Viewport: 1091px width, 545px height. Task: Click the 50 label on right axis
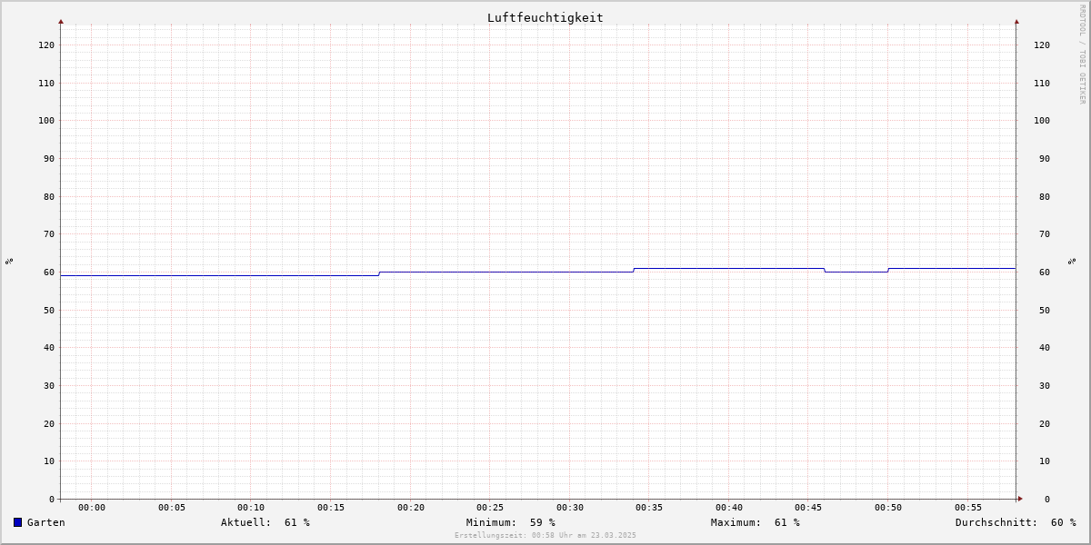point(1045,310)
